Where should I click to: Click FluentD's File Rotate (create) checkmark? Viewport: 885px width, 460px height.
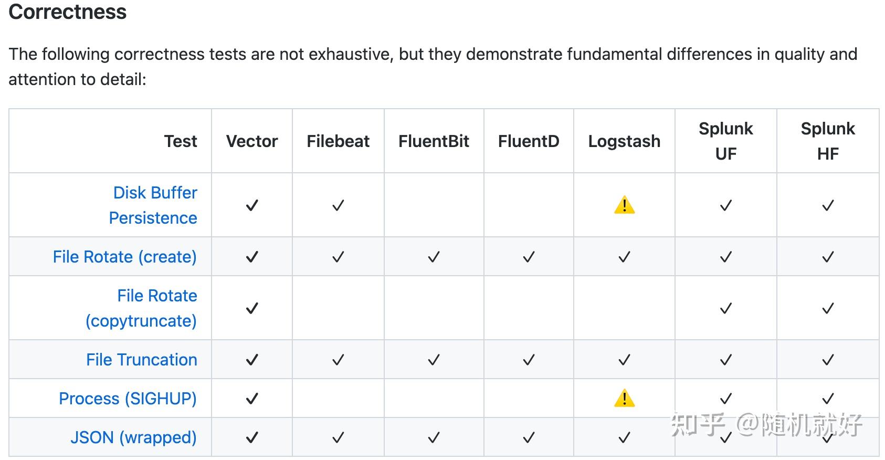tap(529, 257)
